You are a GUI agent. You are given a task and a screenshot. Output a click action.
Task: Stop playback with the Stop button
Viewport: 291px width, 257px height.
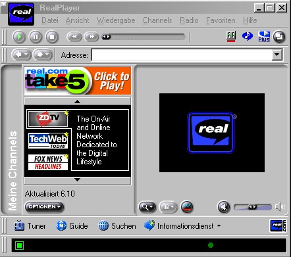[x=52, y=37]
